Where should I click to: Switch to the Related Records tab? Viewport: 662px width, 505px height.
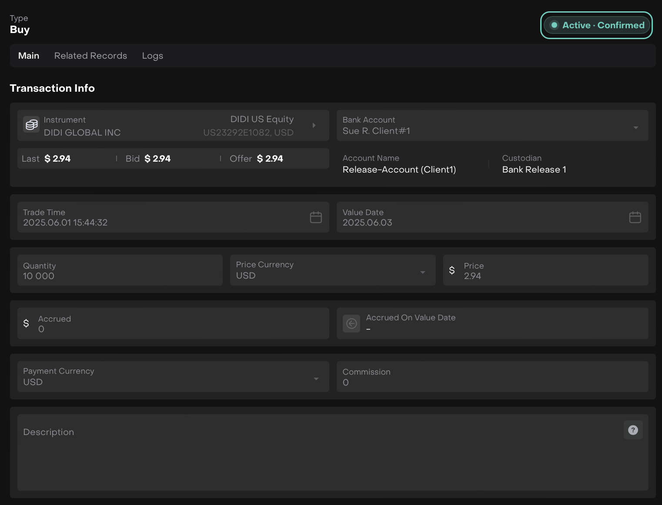[x=90, y=56]
